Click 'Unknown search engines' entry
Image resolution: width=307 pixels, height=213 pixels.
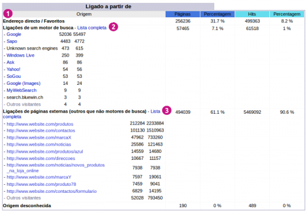coord(32,48)
